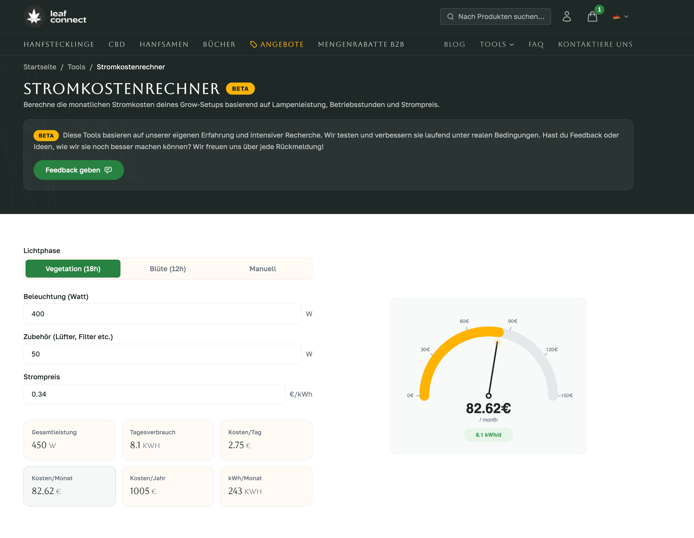Click the search magnifier icon
This screenshot has height=538, width=694.
[x=450, y=17]
